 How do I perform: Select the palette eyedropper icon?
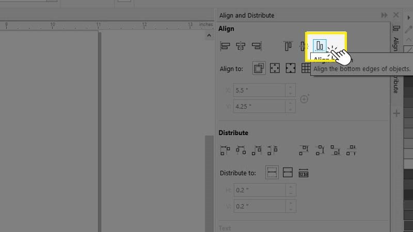(408, 29)
